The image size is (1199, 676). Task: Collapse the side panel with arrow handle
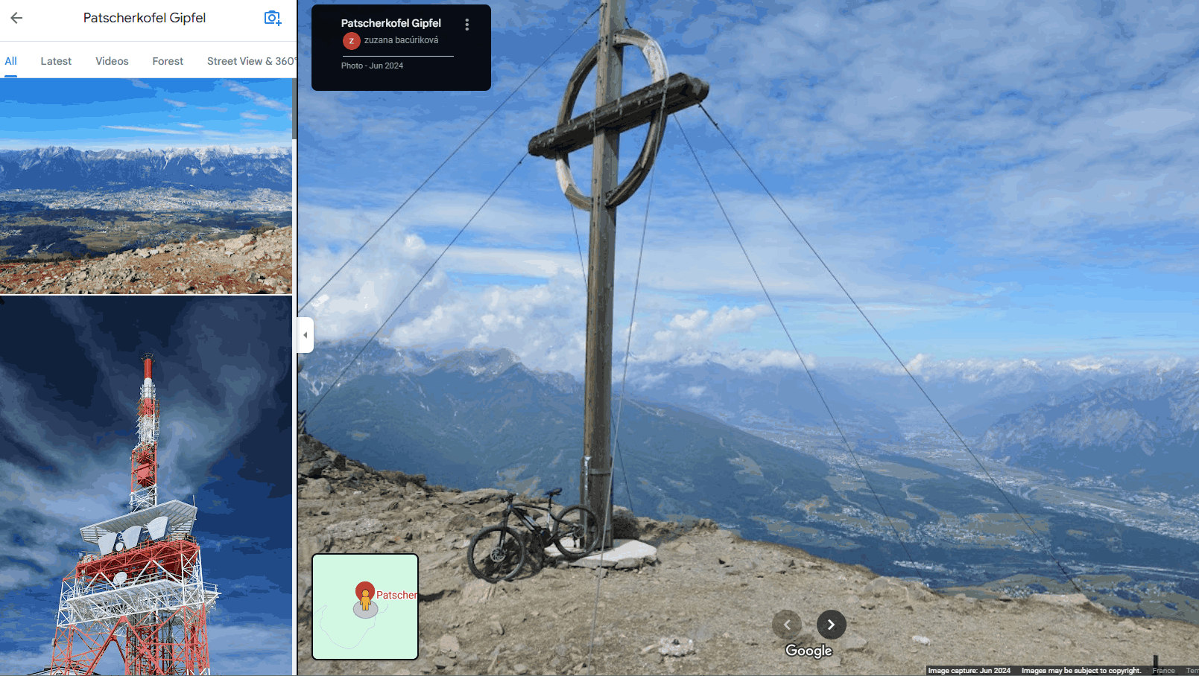306,335
